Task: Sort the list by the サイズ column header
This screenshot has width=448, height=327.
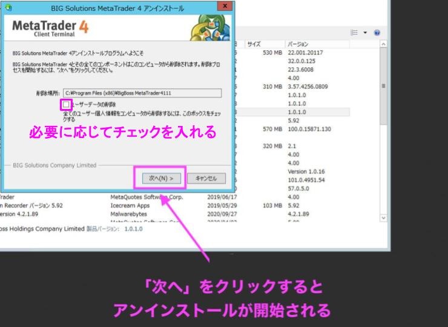Action: pyautogui.click(x=254, y=44)
